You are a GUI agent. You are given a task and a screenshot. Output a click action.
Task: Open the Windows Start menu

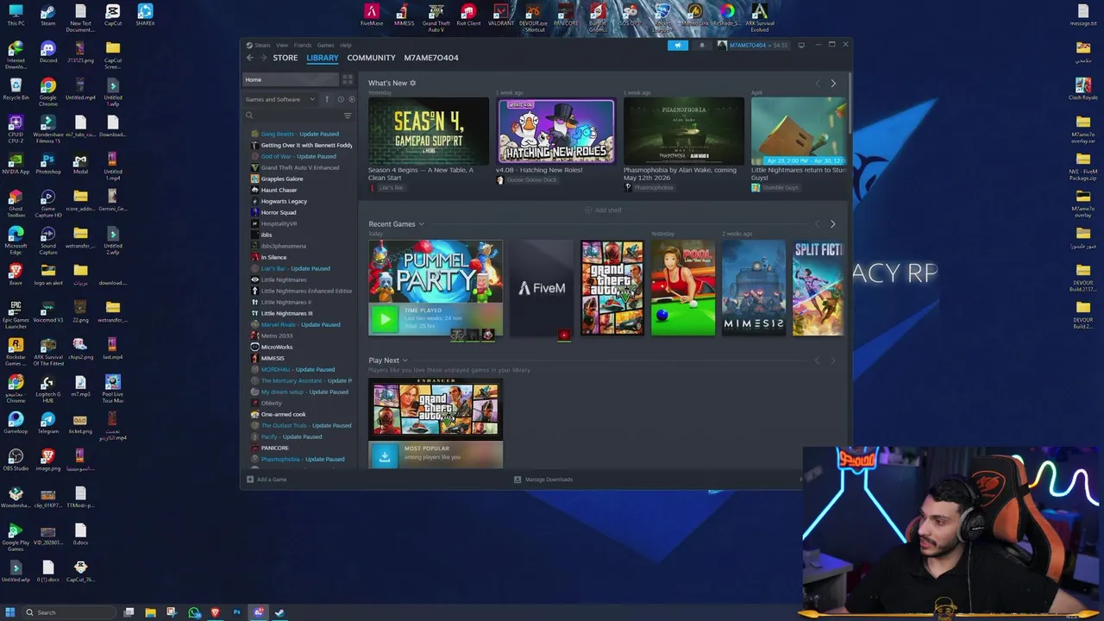click(10, 612)
